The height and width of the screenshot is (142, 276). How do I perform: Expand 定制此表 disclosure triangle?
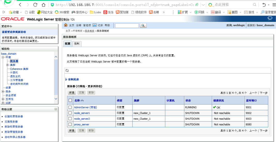66,80
